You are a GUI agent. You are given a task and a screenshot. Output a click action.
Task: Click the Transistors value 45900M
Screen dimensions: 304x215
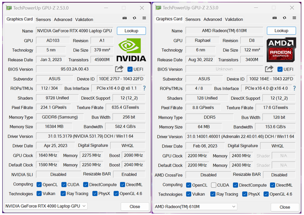click(102, 60)
